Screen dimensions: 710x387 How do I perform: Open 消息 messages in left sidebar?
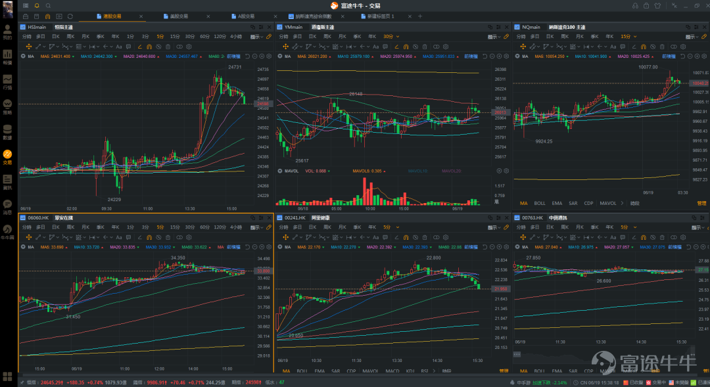(7, 207)
